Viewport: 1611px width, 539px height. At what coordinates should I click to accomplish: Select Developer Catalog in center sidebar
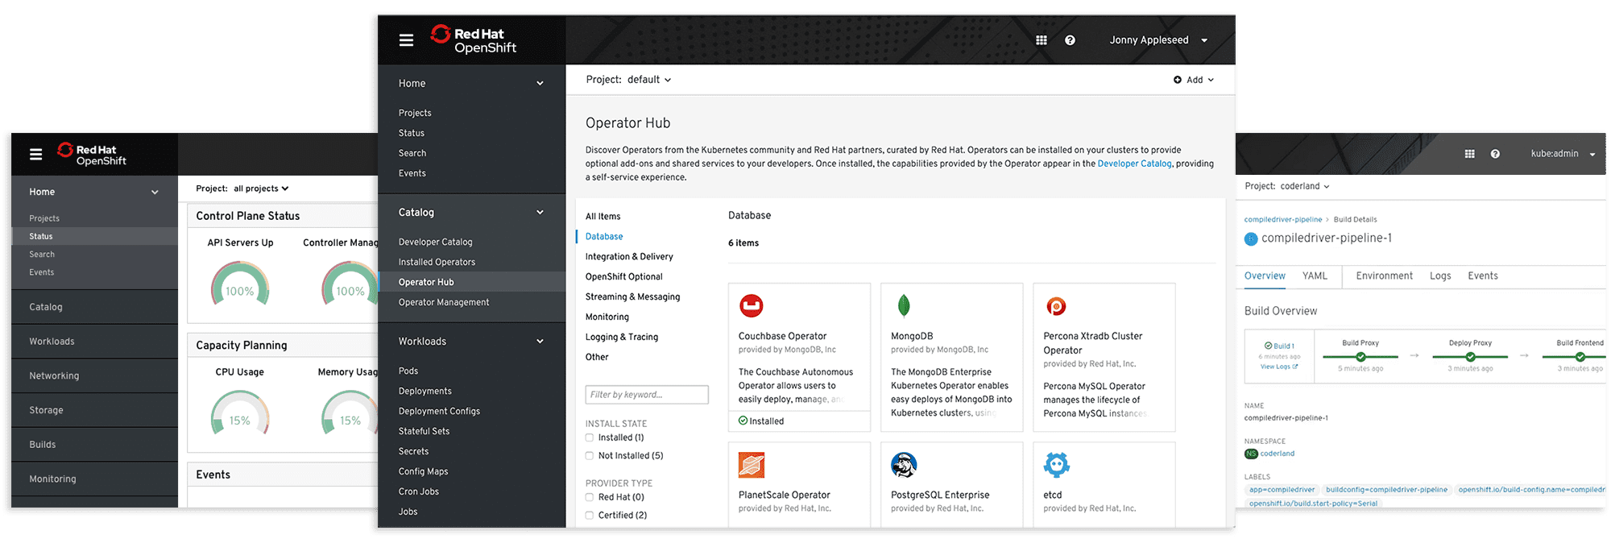tap(435, 242)
